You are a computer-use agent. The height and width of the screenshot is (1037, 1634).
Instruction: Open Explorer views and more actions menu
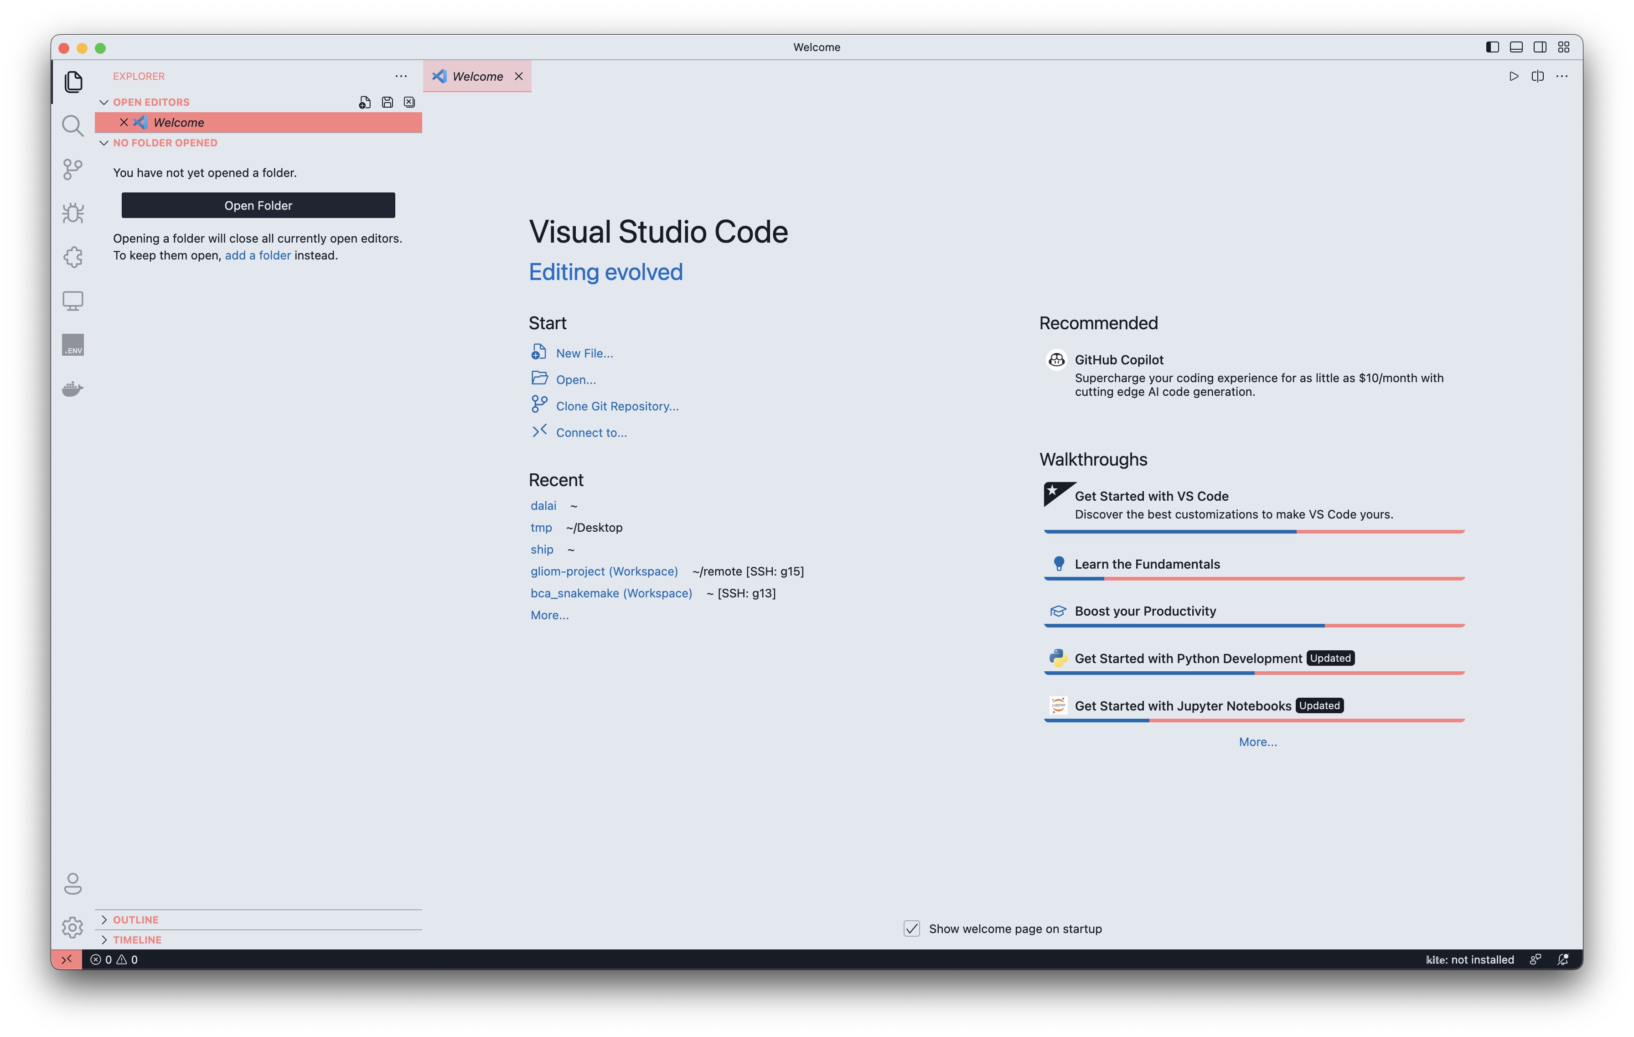pyautogui.click(x=401, y=76)
